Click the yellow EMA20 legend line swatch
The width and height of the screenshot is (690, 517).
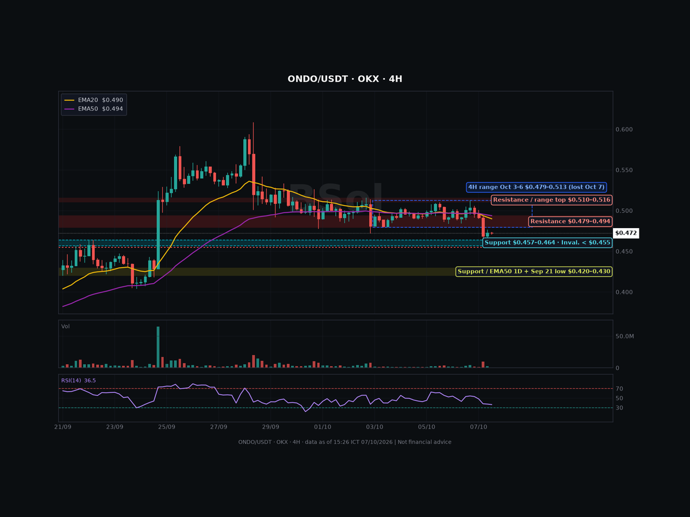coord(69,100)
